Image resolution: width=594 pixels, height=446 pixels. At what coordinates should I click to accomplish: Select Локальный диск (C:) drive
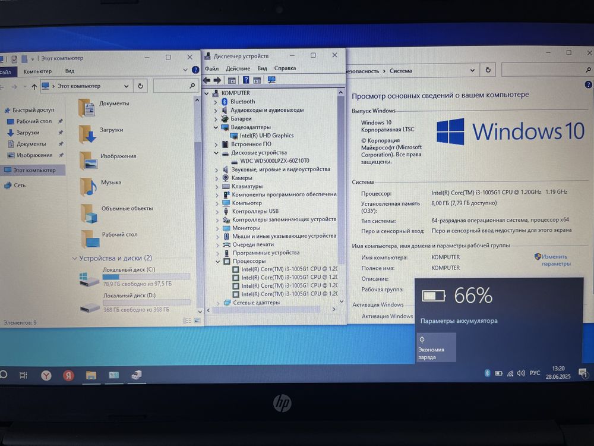135,277
